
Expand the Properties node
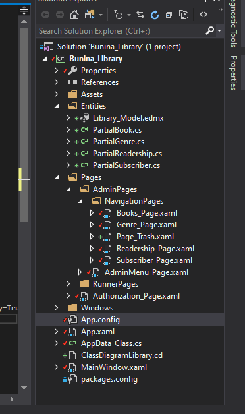[56, 71]
